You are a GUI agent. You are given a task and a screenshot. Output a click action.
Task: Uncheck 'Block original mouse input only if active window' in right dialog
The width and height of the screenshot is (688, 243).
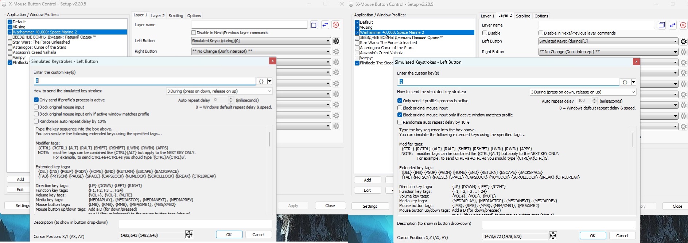(400, 115)
